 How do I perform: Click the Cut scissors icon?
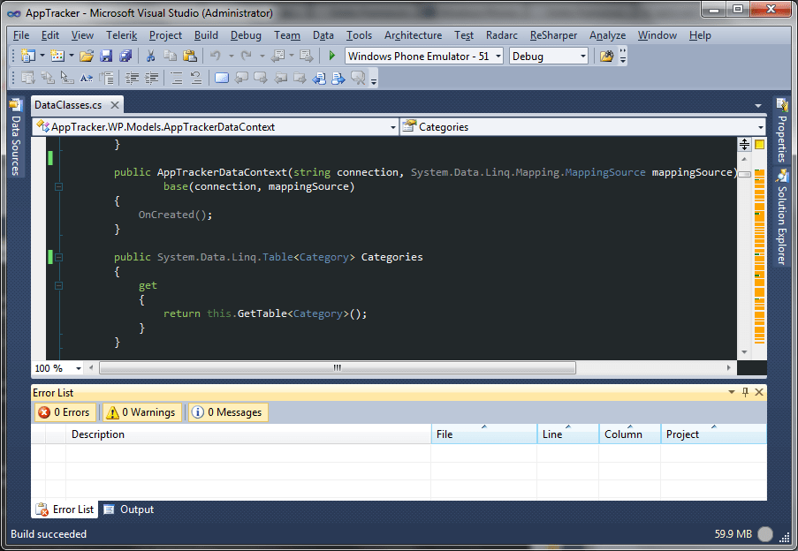tap(150, 56)
